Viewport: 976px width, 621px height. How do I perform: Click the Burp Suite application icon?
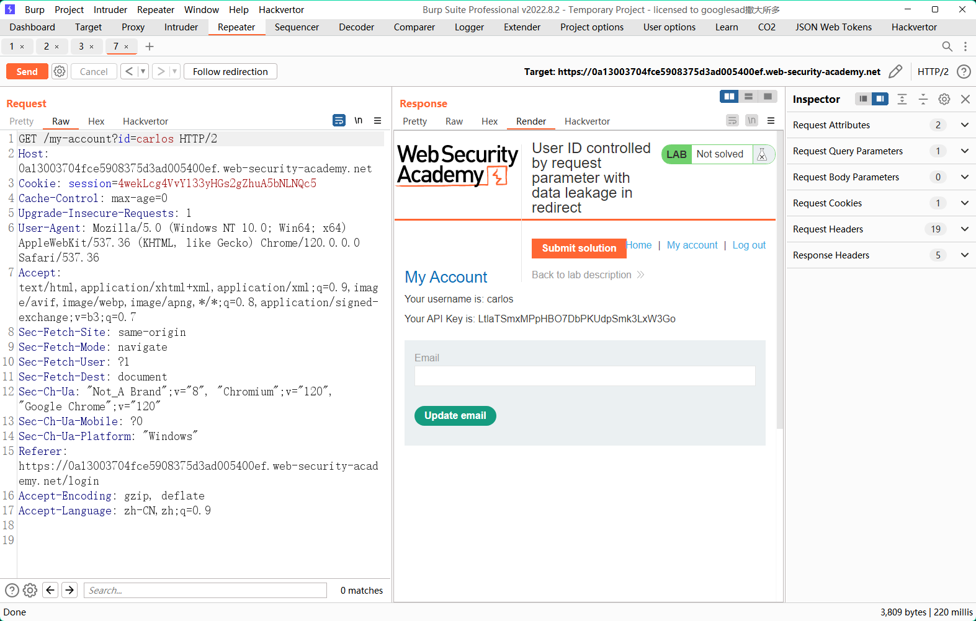[10, 10]
